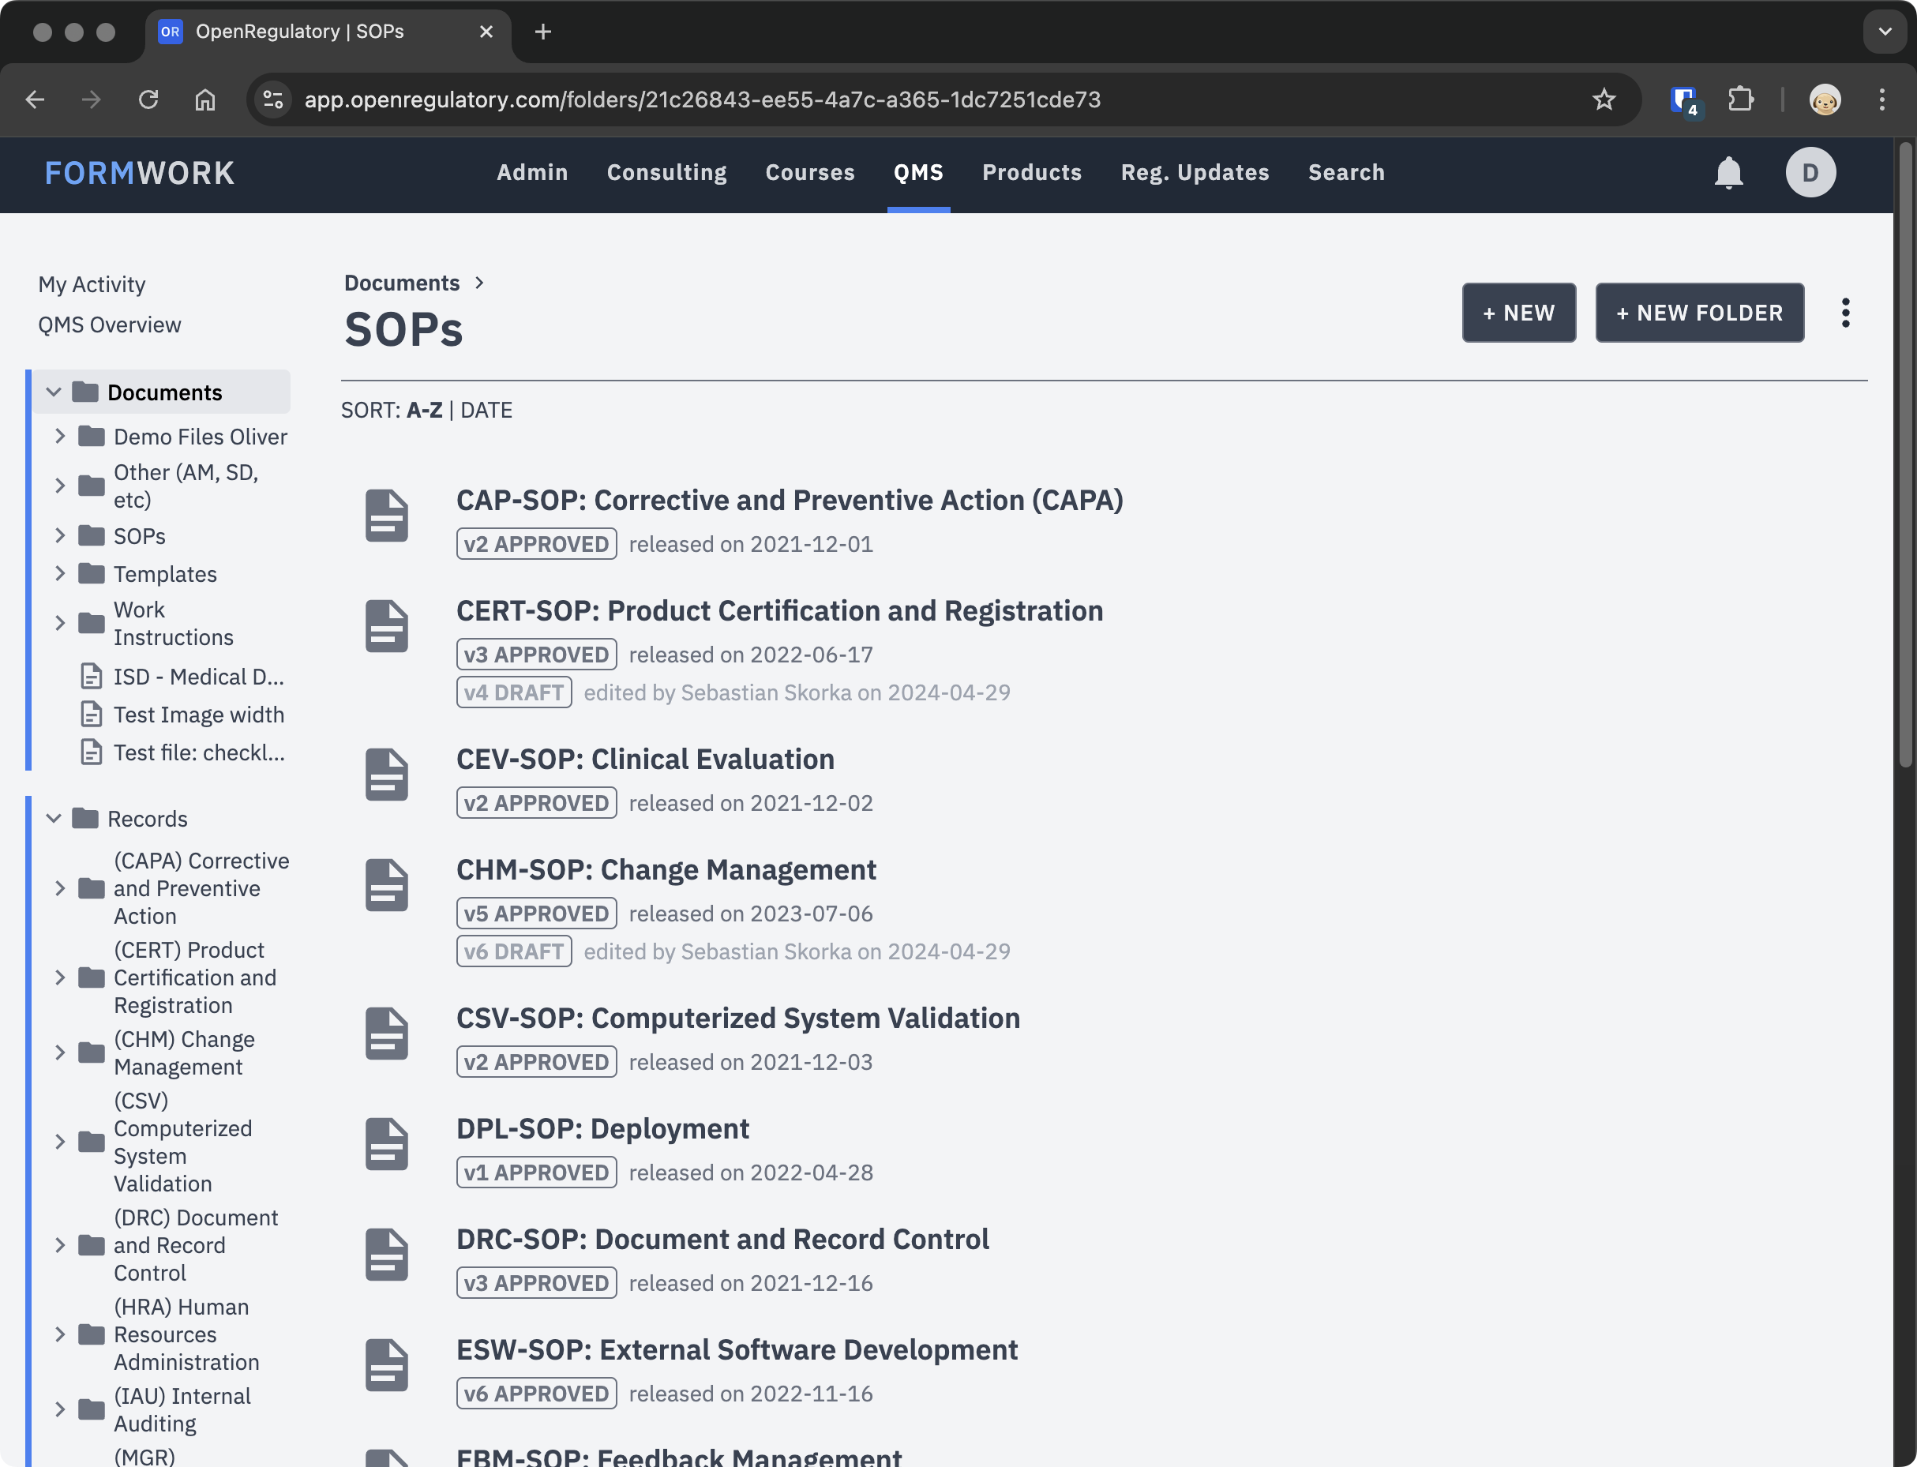Open CHM-SOP: Change Management document

(x=666, y=870)
